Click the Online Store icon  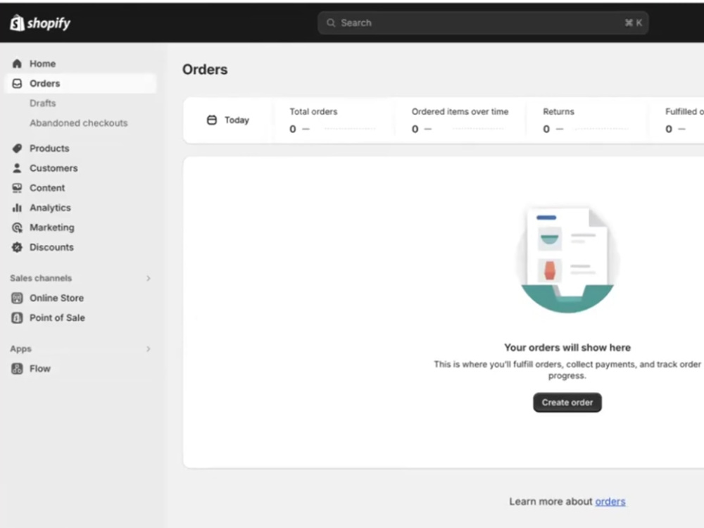17,298
